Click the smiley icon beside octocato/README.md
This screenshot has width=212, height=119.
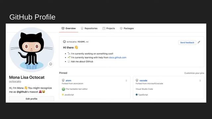64,42
